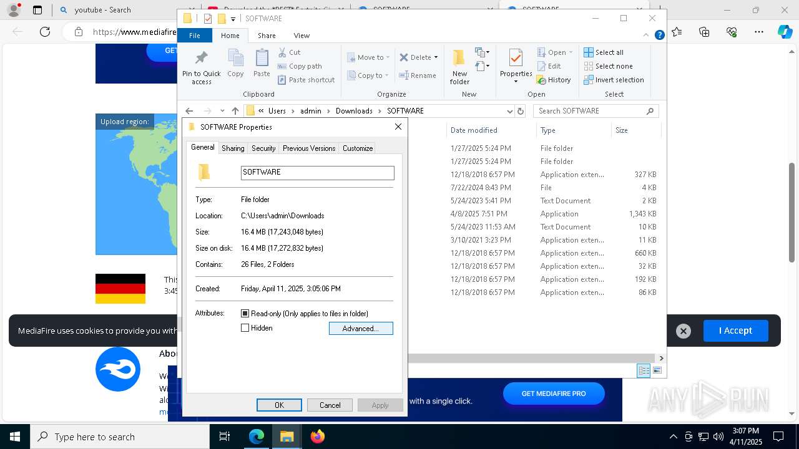Go up one folder level
The image size is (799, 449).
[235, 111]
